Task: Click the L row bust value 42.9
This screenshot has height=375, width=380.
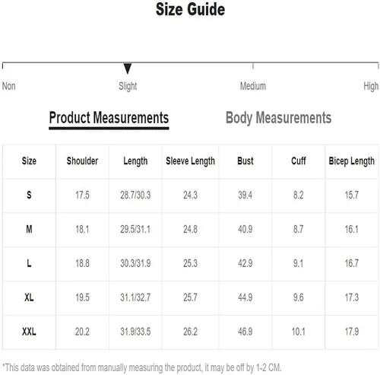Action: [245, 263]
